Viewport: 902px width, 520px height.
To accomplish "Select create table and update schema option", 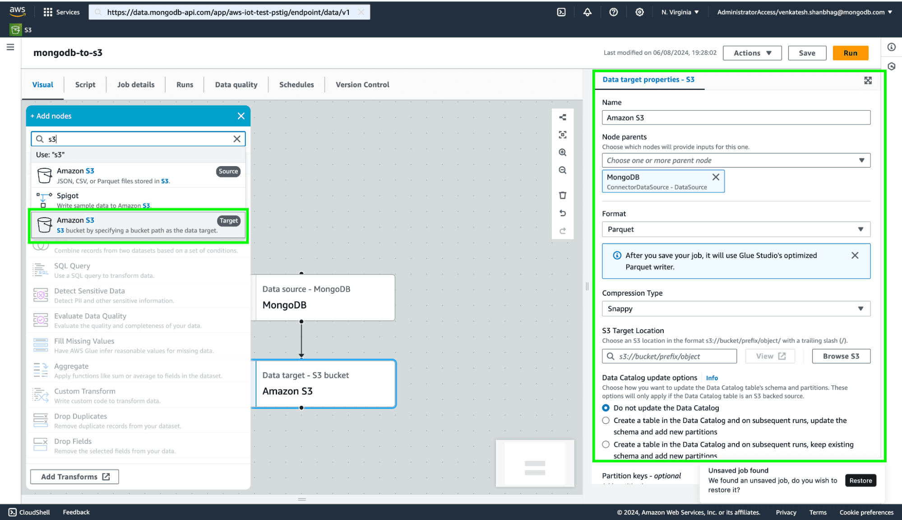I will click(606, 421).
